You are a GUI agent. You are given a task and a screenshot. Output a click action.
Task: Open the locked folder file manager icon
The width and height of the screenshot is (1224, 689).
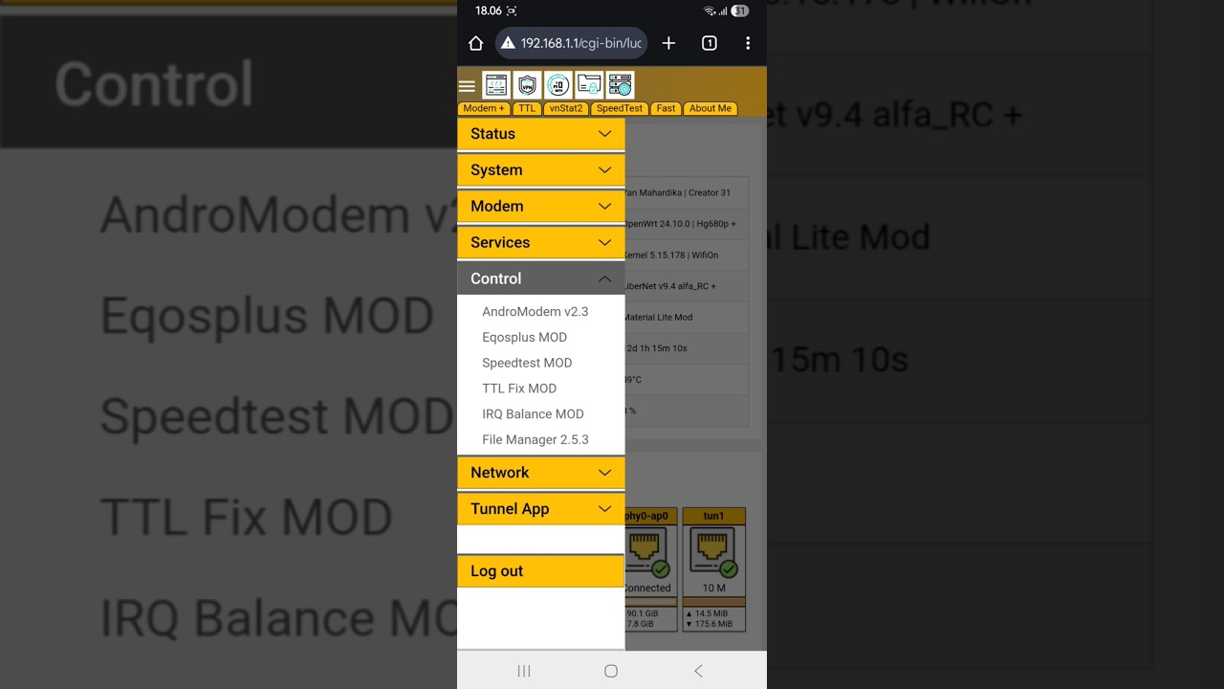point(589,85)
